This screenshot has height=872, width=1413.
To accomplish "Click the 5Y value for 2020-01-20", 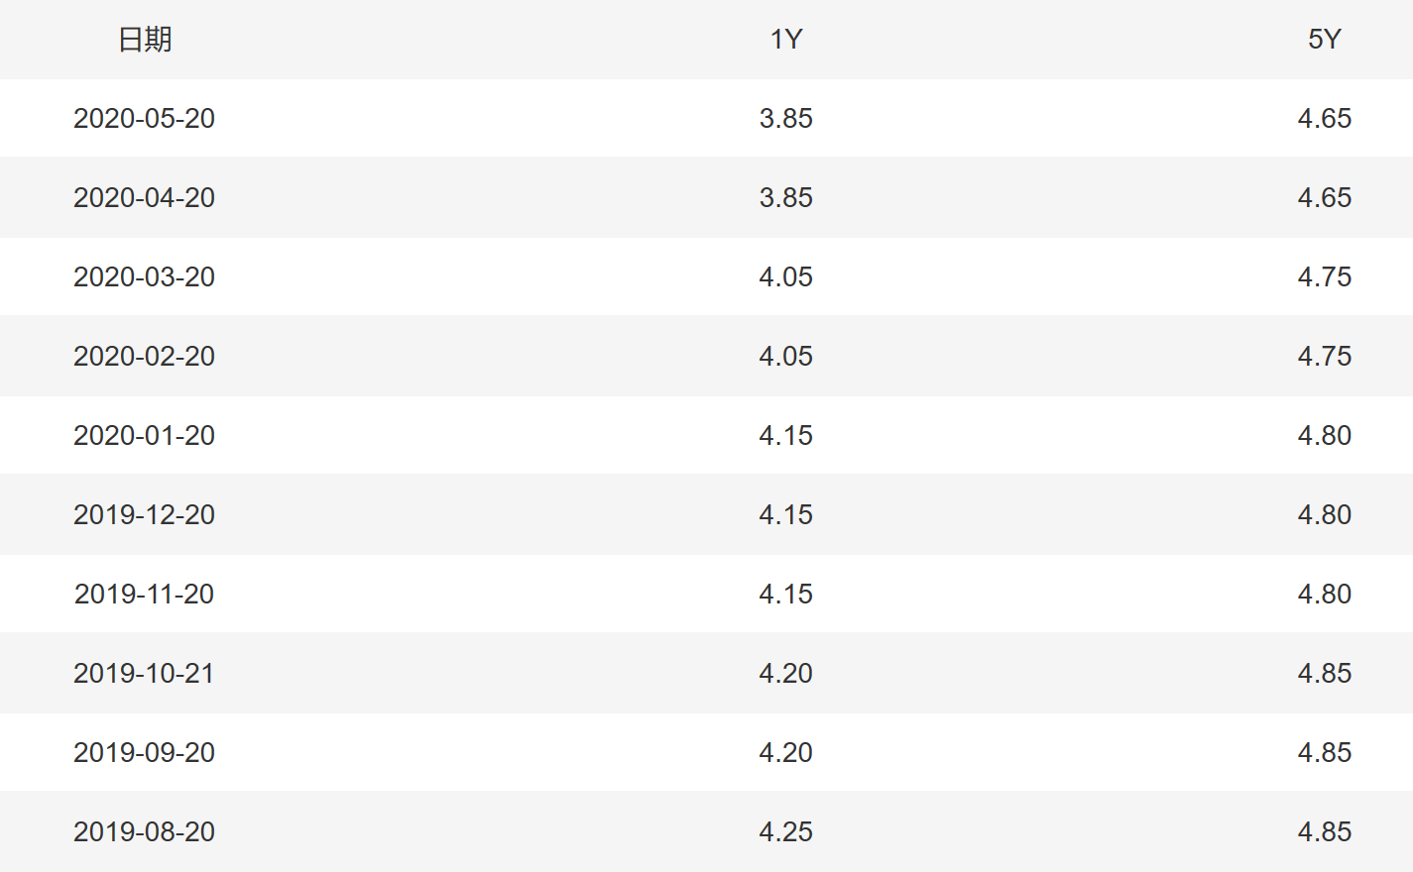I will [x=1325, y=435].
